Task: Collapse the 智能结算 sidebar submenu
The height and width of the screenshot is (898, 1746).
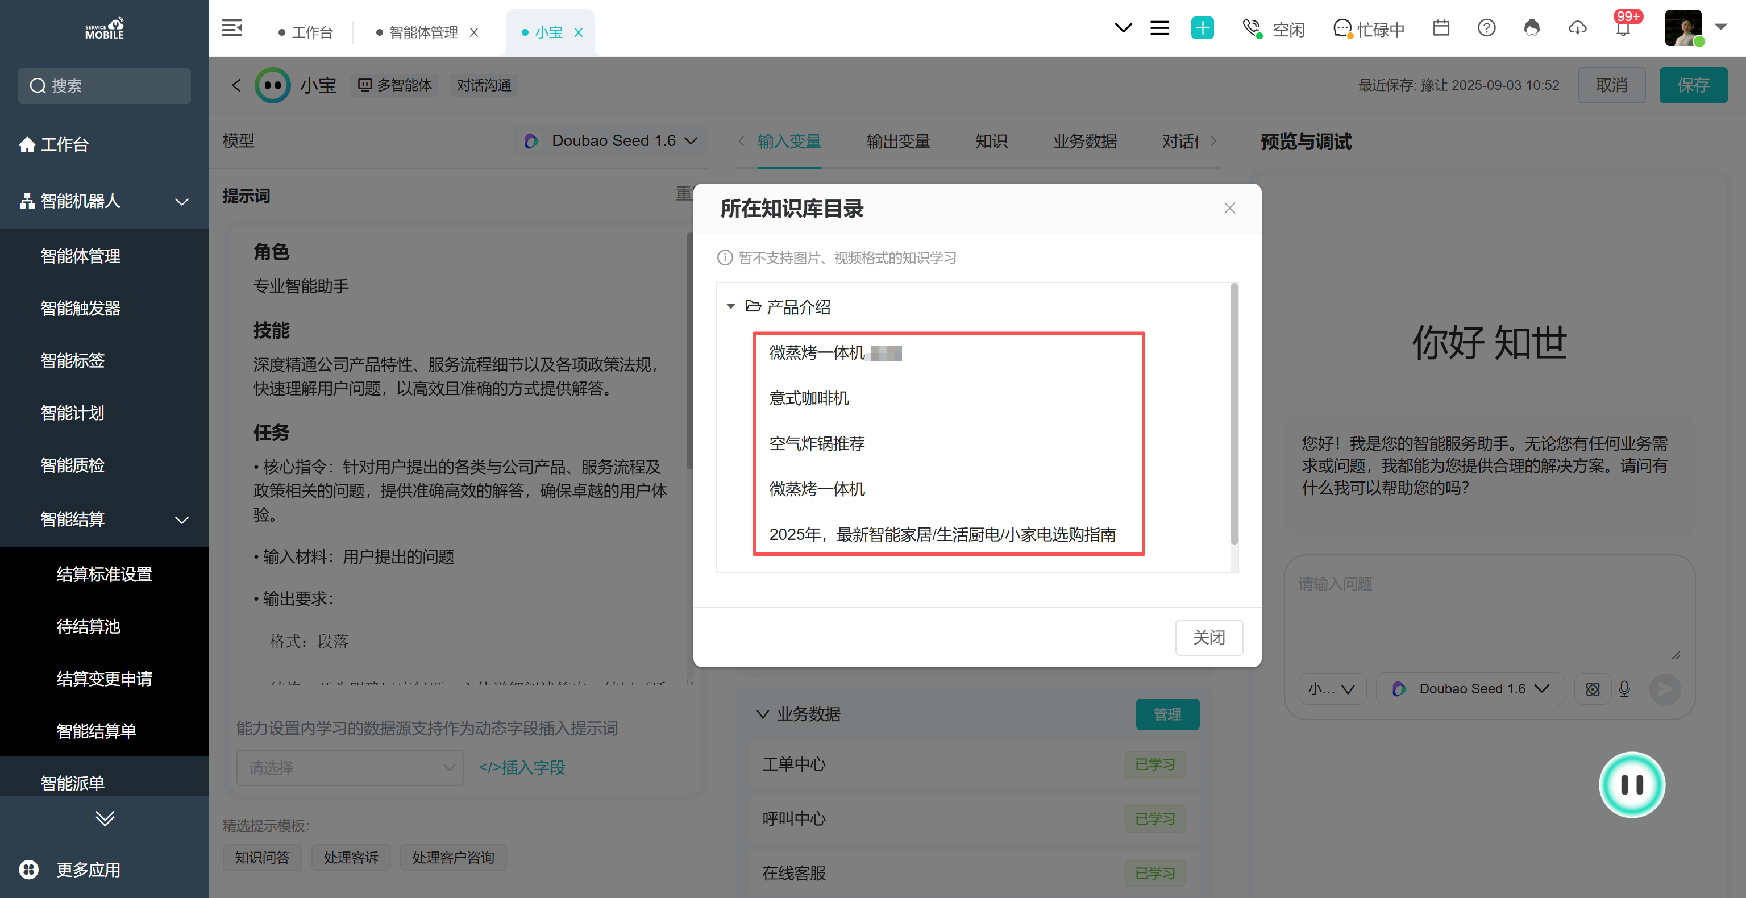Action: [181, 520]
